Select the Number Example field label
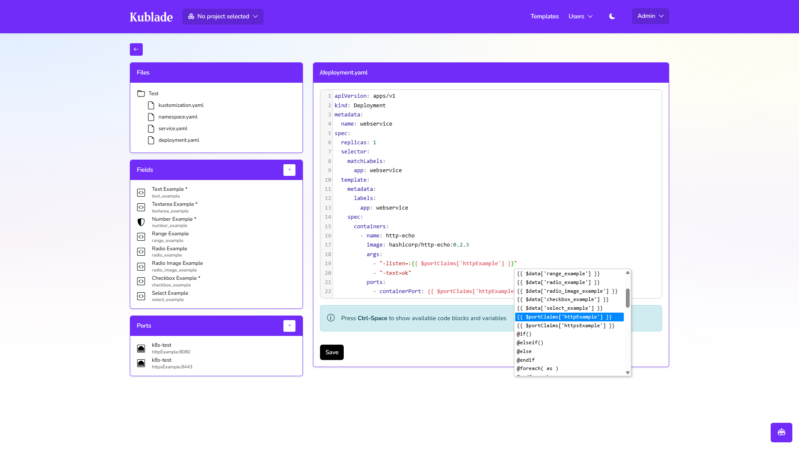Image resolution: width=799 pixels, height=449 pixels. (x=174, y=219)
